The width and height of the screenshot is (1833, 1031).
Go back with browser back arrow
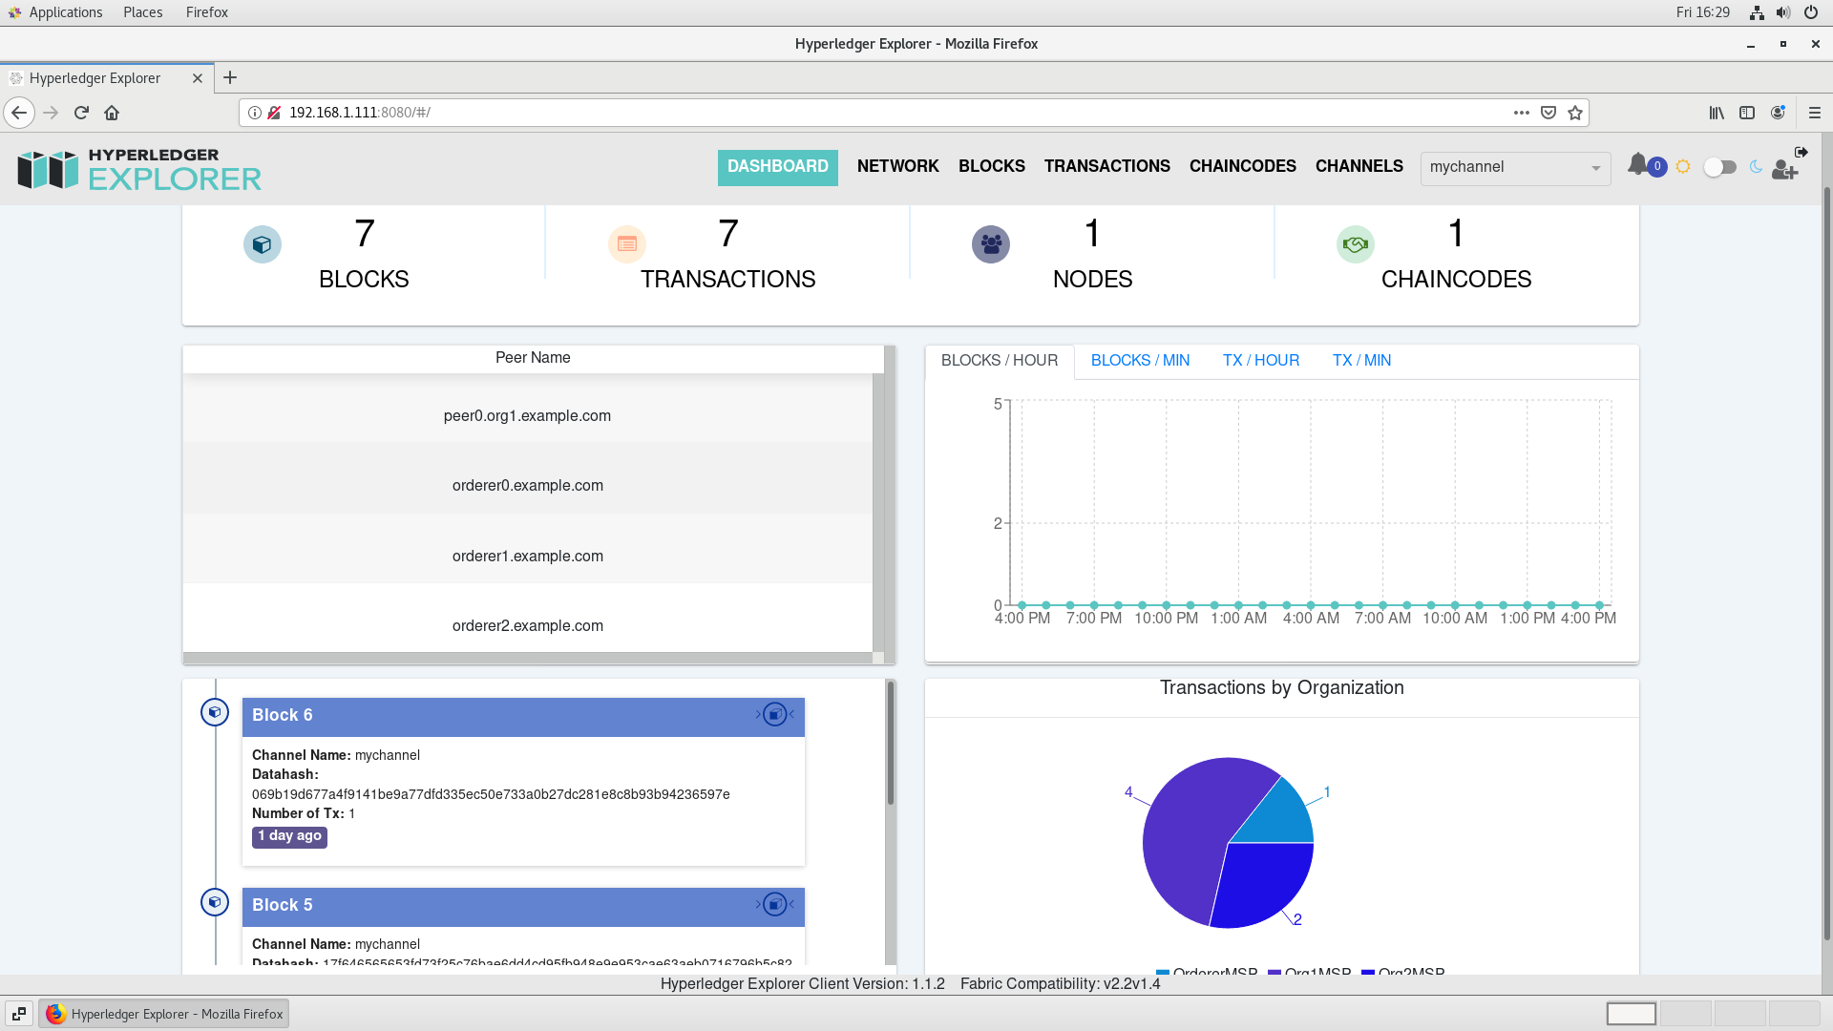pyautogui.click(x=19, y=113)
